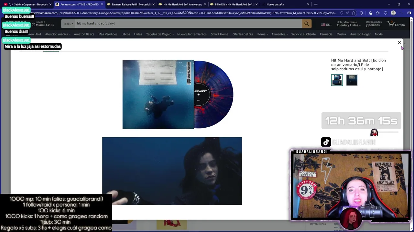Click the browser address bar URL

pos(184,13)
